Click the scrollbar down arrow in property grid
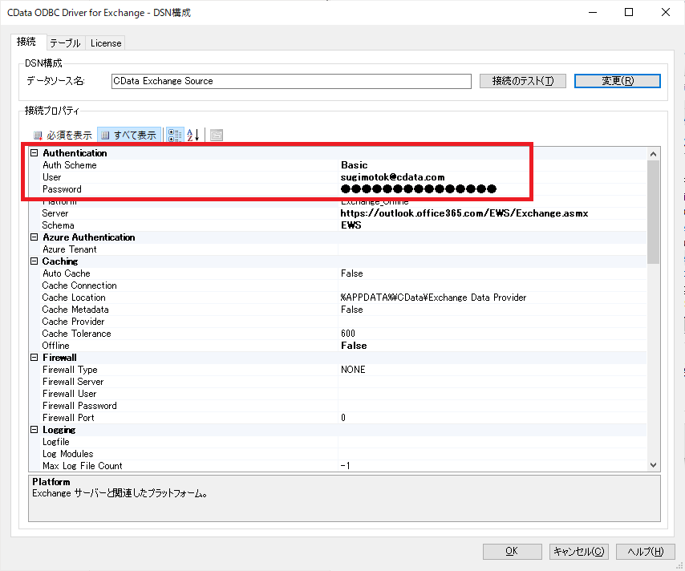Screen dimensions: 685x571 coord(653,465)
